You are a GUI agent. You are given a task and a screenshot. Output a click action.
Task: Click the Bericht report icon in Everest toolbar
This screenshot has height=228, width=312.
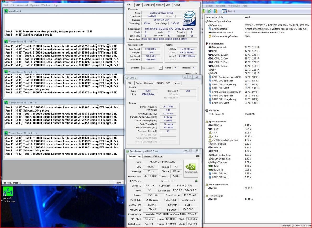pyautogui.click(x=224, y=11)
